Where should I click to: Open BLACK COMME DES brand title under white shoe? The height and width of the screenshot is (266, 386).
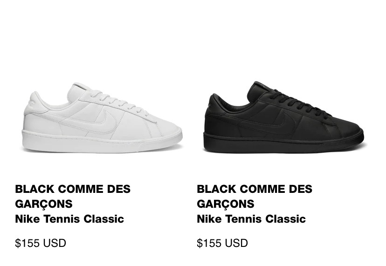pyautogui.click(x=73, y=189)
